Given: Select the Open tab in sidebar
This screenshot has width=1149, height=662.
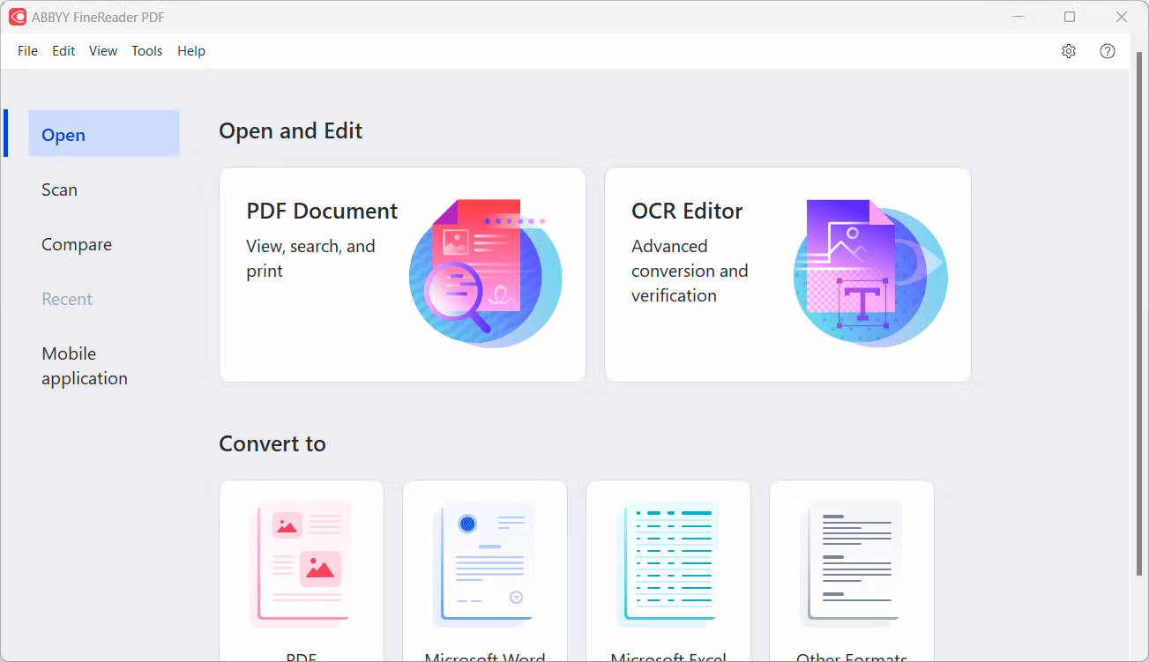Looking at the screenshot, I should tap(104, 134).
